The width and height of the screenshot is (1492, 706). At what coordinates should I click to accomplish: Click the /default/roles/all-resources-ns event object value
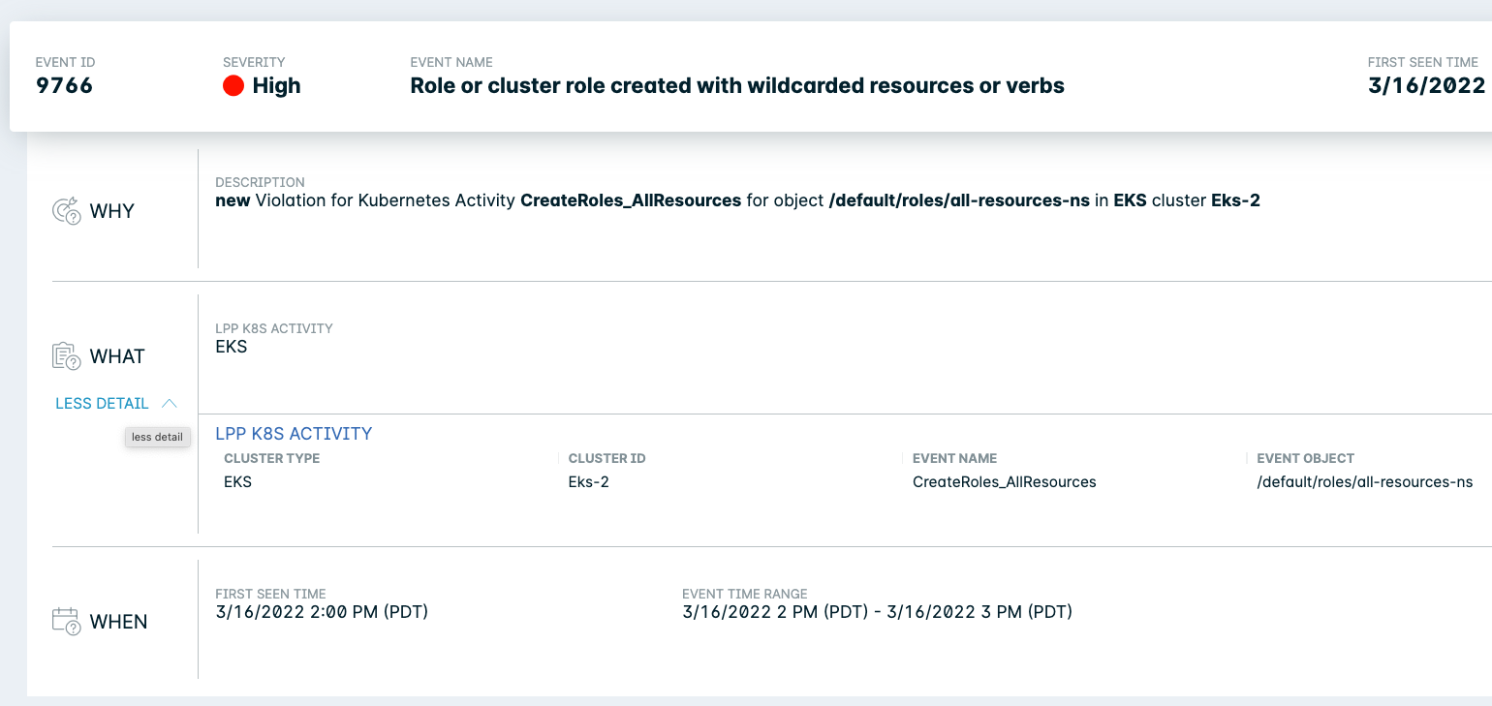(1364, 481)
